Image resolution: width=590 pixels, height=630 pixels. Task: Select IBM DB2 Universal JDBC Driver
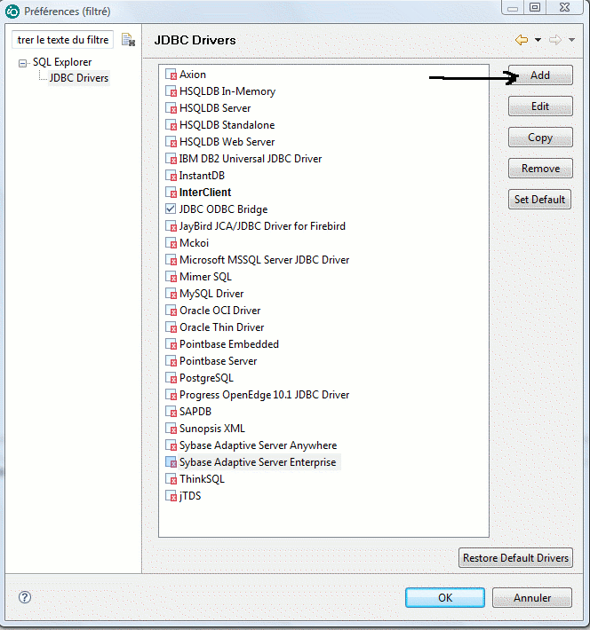251,159
